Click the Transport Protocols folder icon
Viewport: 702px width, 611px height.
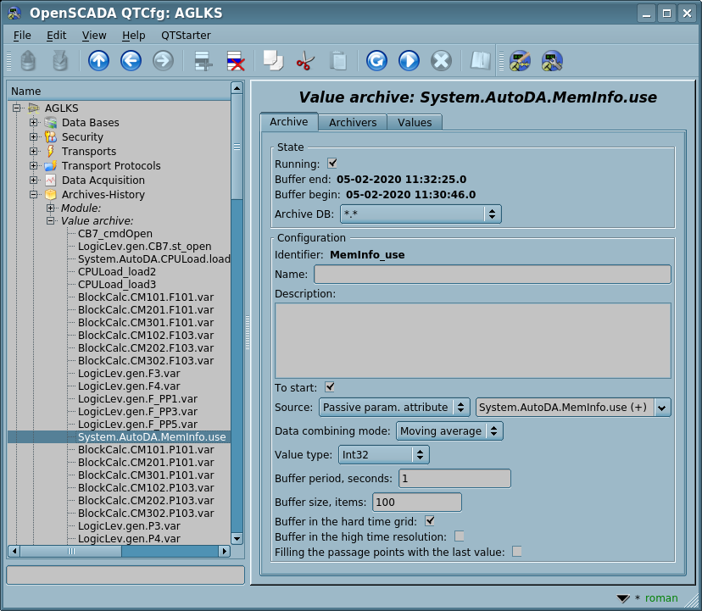pyautogui.click(x=51, y=165)
